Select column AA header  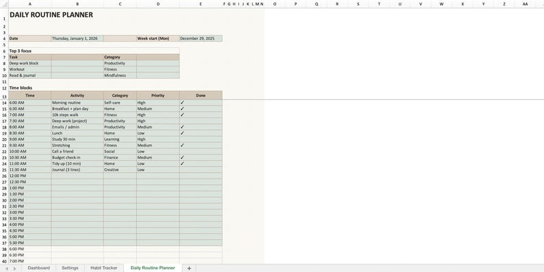point(525,4)
